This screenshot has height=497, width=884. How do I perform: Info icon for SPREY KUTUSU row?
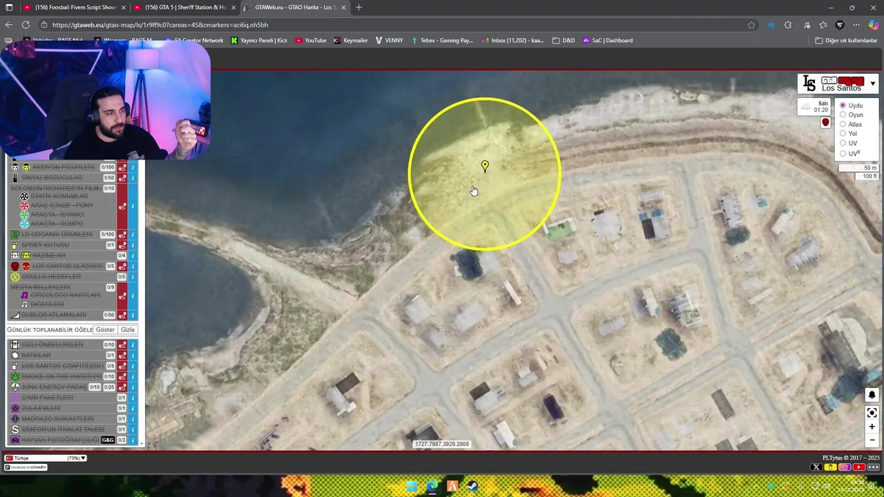point(133,245)
